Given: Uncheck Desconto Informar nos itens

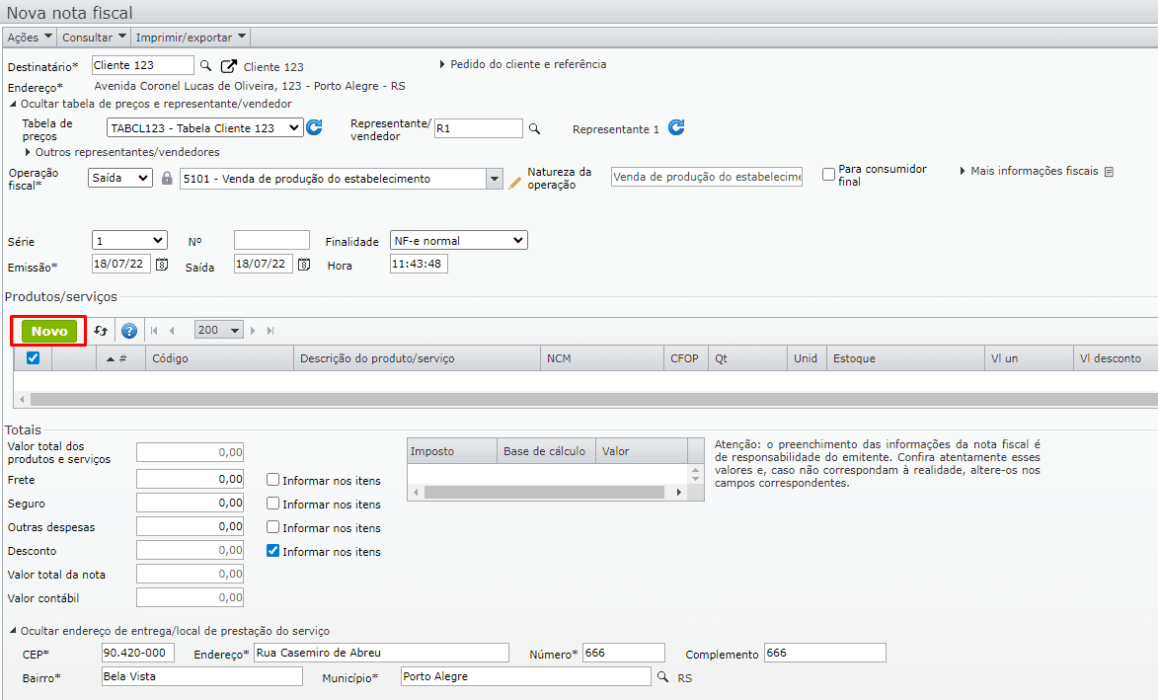Looking at the screenshot, I should click(272, 551).
